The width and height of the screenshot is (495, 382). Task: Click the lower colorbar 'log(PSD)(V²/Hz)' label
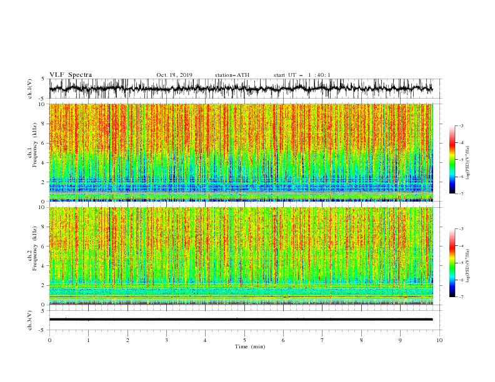tap(467, 265)
